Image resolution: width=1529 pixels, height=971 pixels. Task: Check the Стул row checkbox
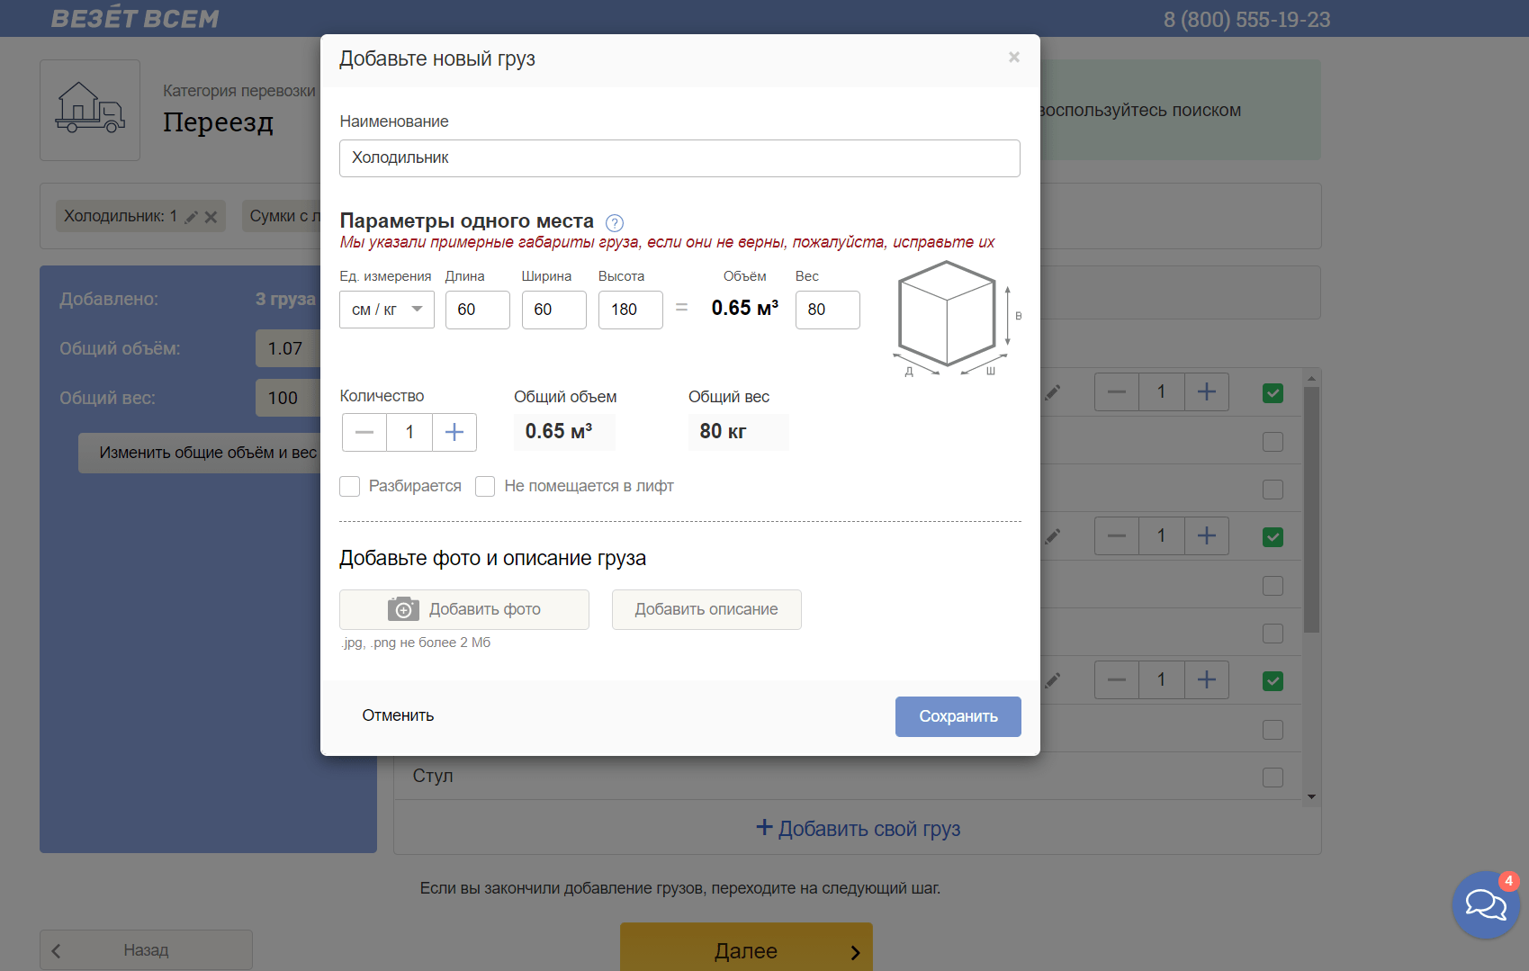pos(1273,778)
